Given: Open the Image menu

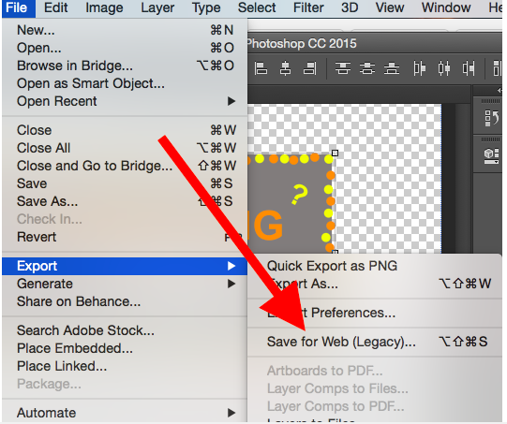Looking at the screenshot, I should tap(104, 7).
